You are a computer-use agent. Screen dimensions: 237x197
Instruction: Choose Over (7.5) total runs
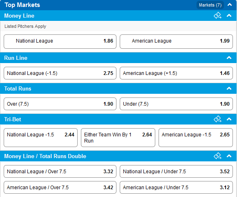[x=60, y=104]
